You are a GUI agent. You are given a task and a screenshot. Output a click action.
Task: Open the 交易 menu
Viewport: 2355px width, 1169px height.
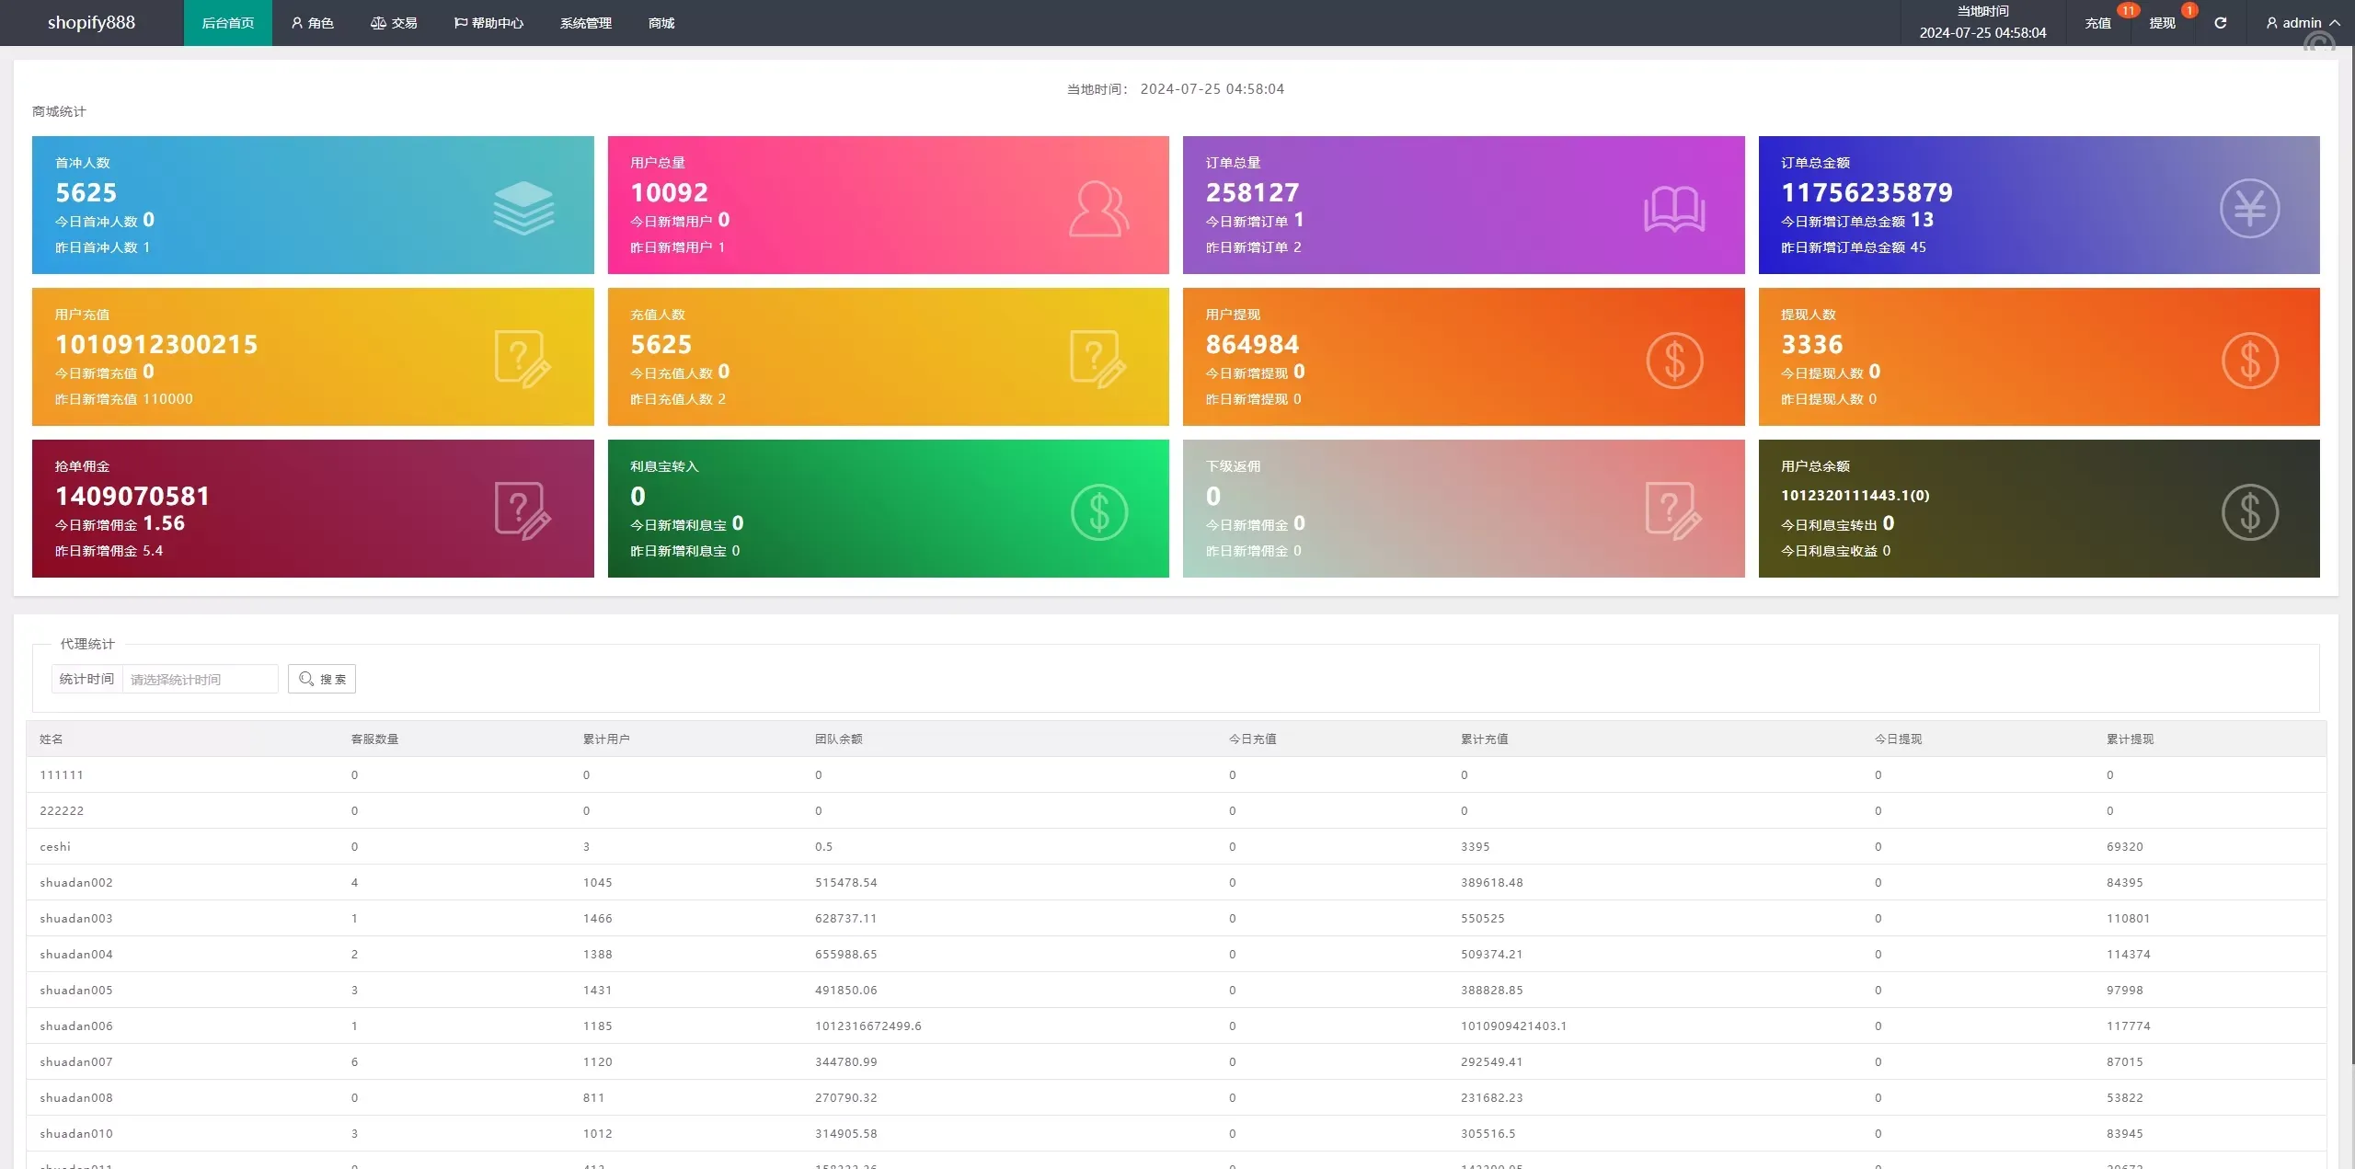(x=394, y=23)
